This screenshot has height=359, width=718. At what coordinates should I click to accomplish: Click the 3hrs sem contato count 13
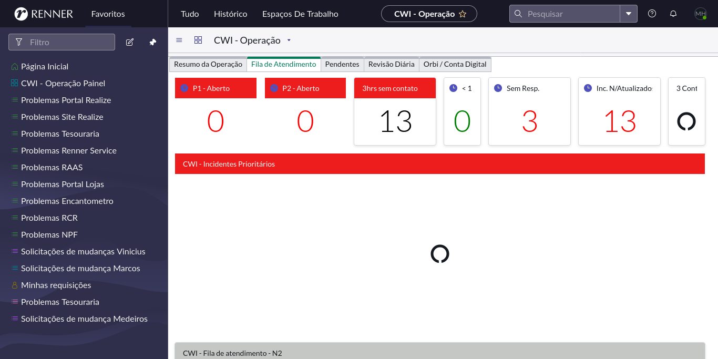395,121
